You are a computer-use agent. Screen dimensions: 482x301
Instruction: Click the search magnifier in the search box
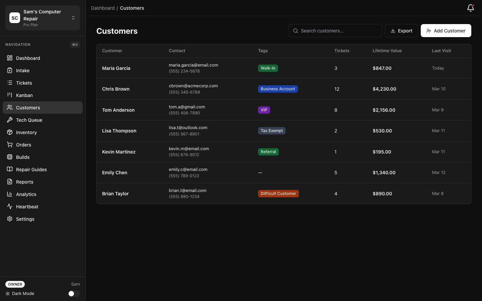296,30
